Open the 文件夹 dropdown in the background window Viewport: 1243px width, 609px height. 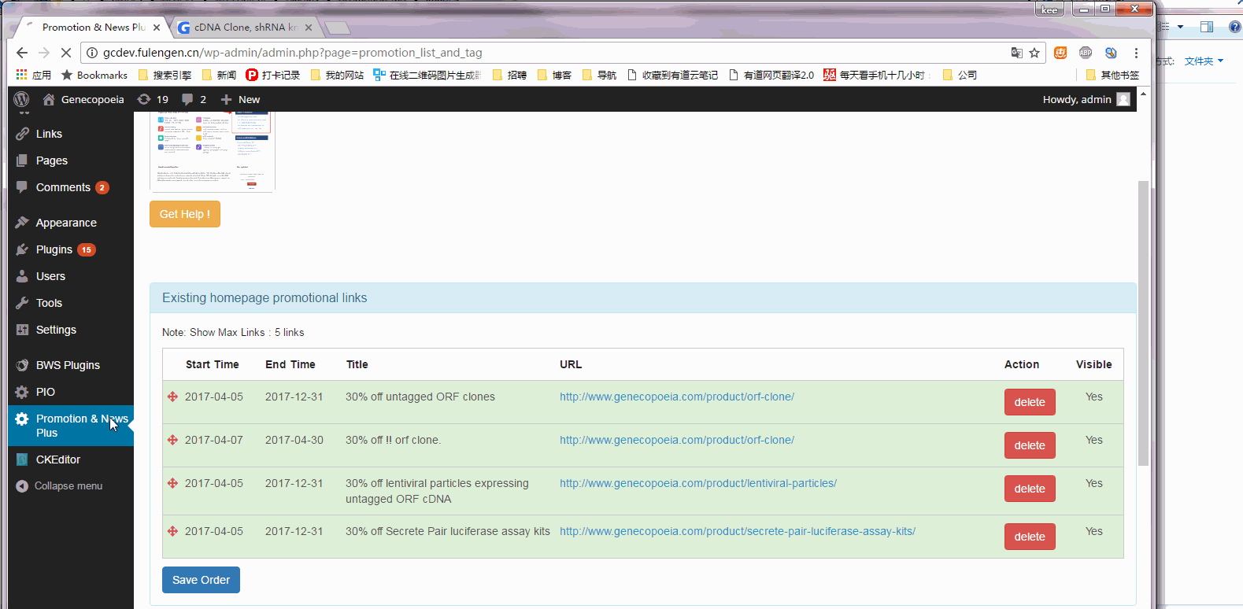click(x=1204, y=61)
